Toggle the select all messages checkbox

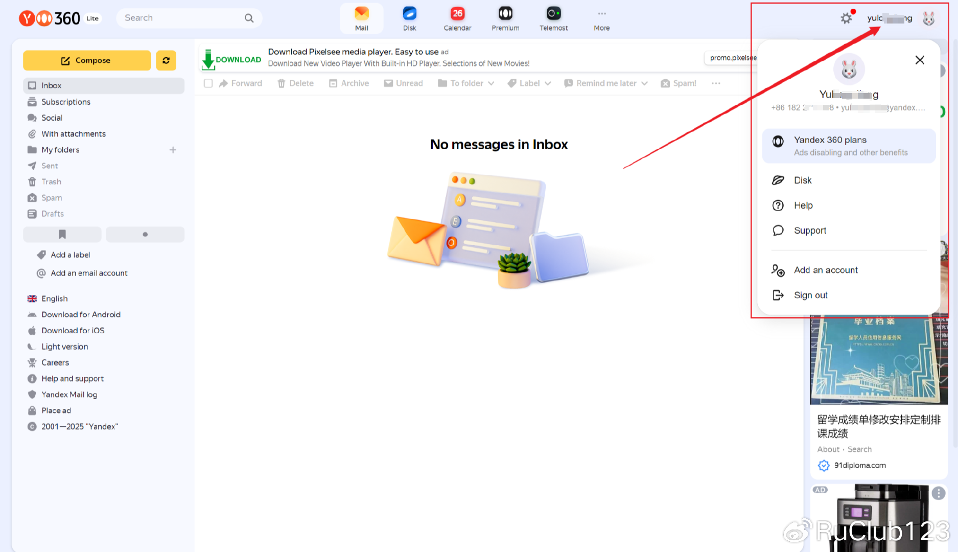208,83
